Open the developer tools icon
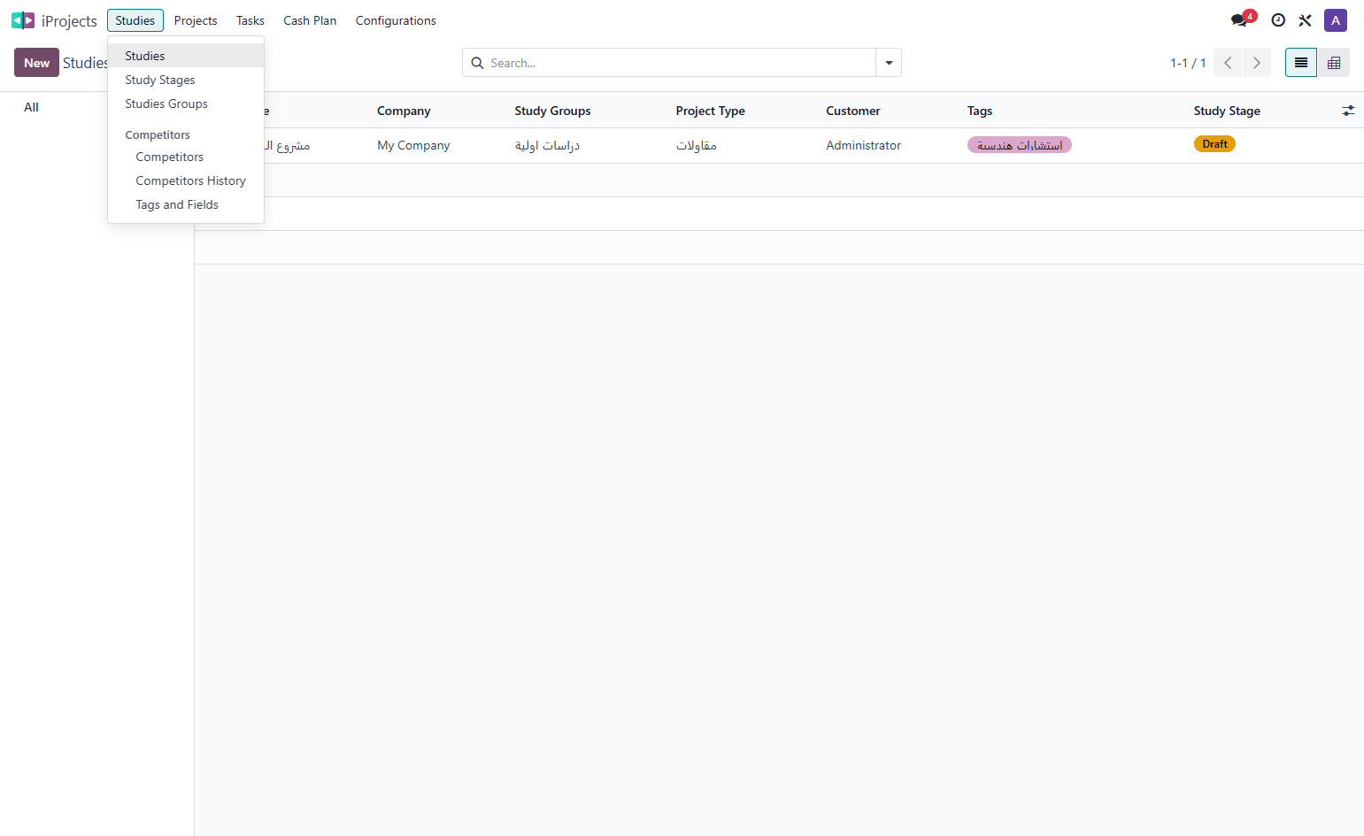1364x836 pixels. (1305, 20)
